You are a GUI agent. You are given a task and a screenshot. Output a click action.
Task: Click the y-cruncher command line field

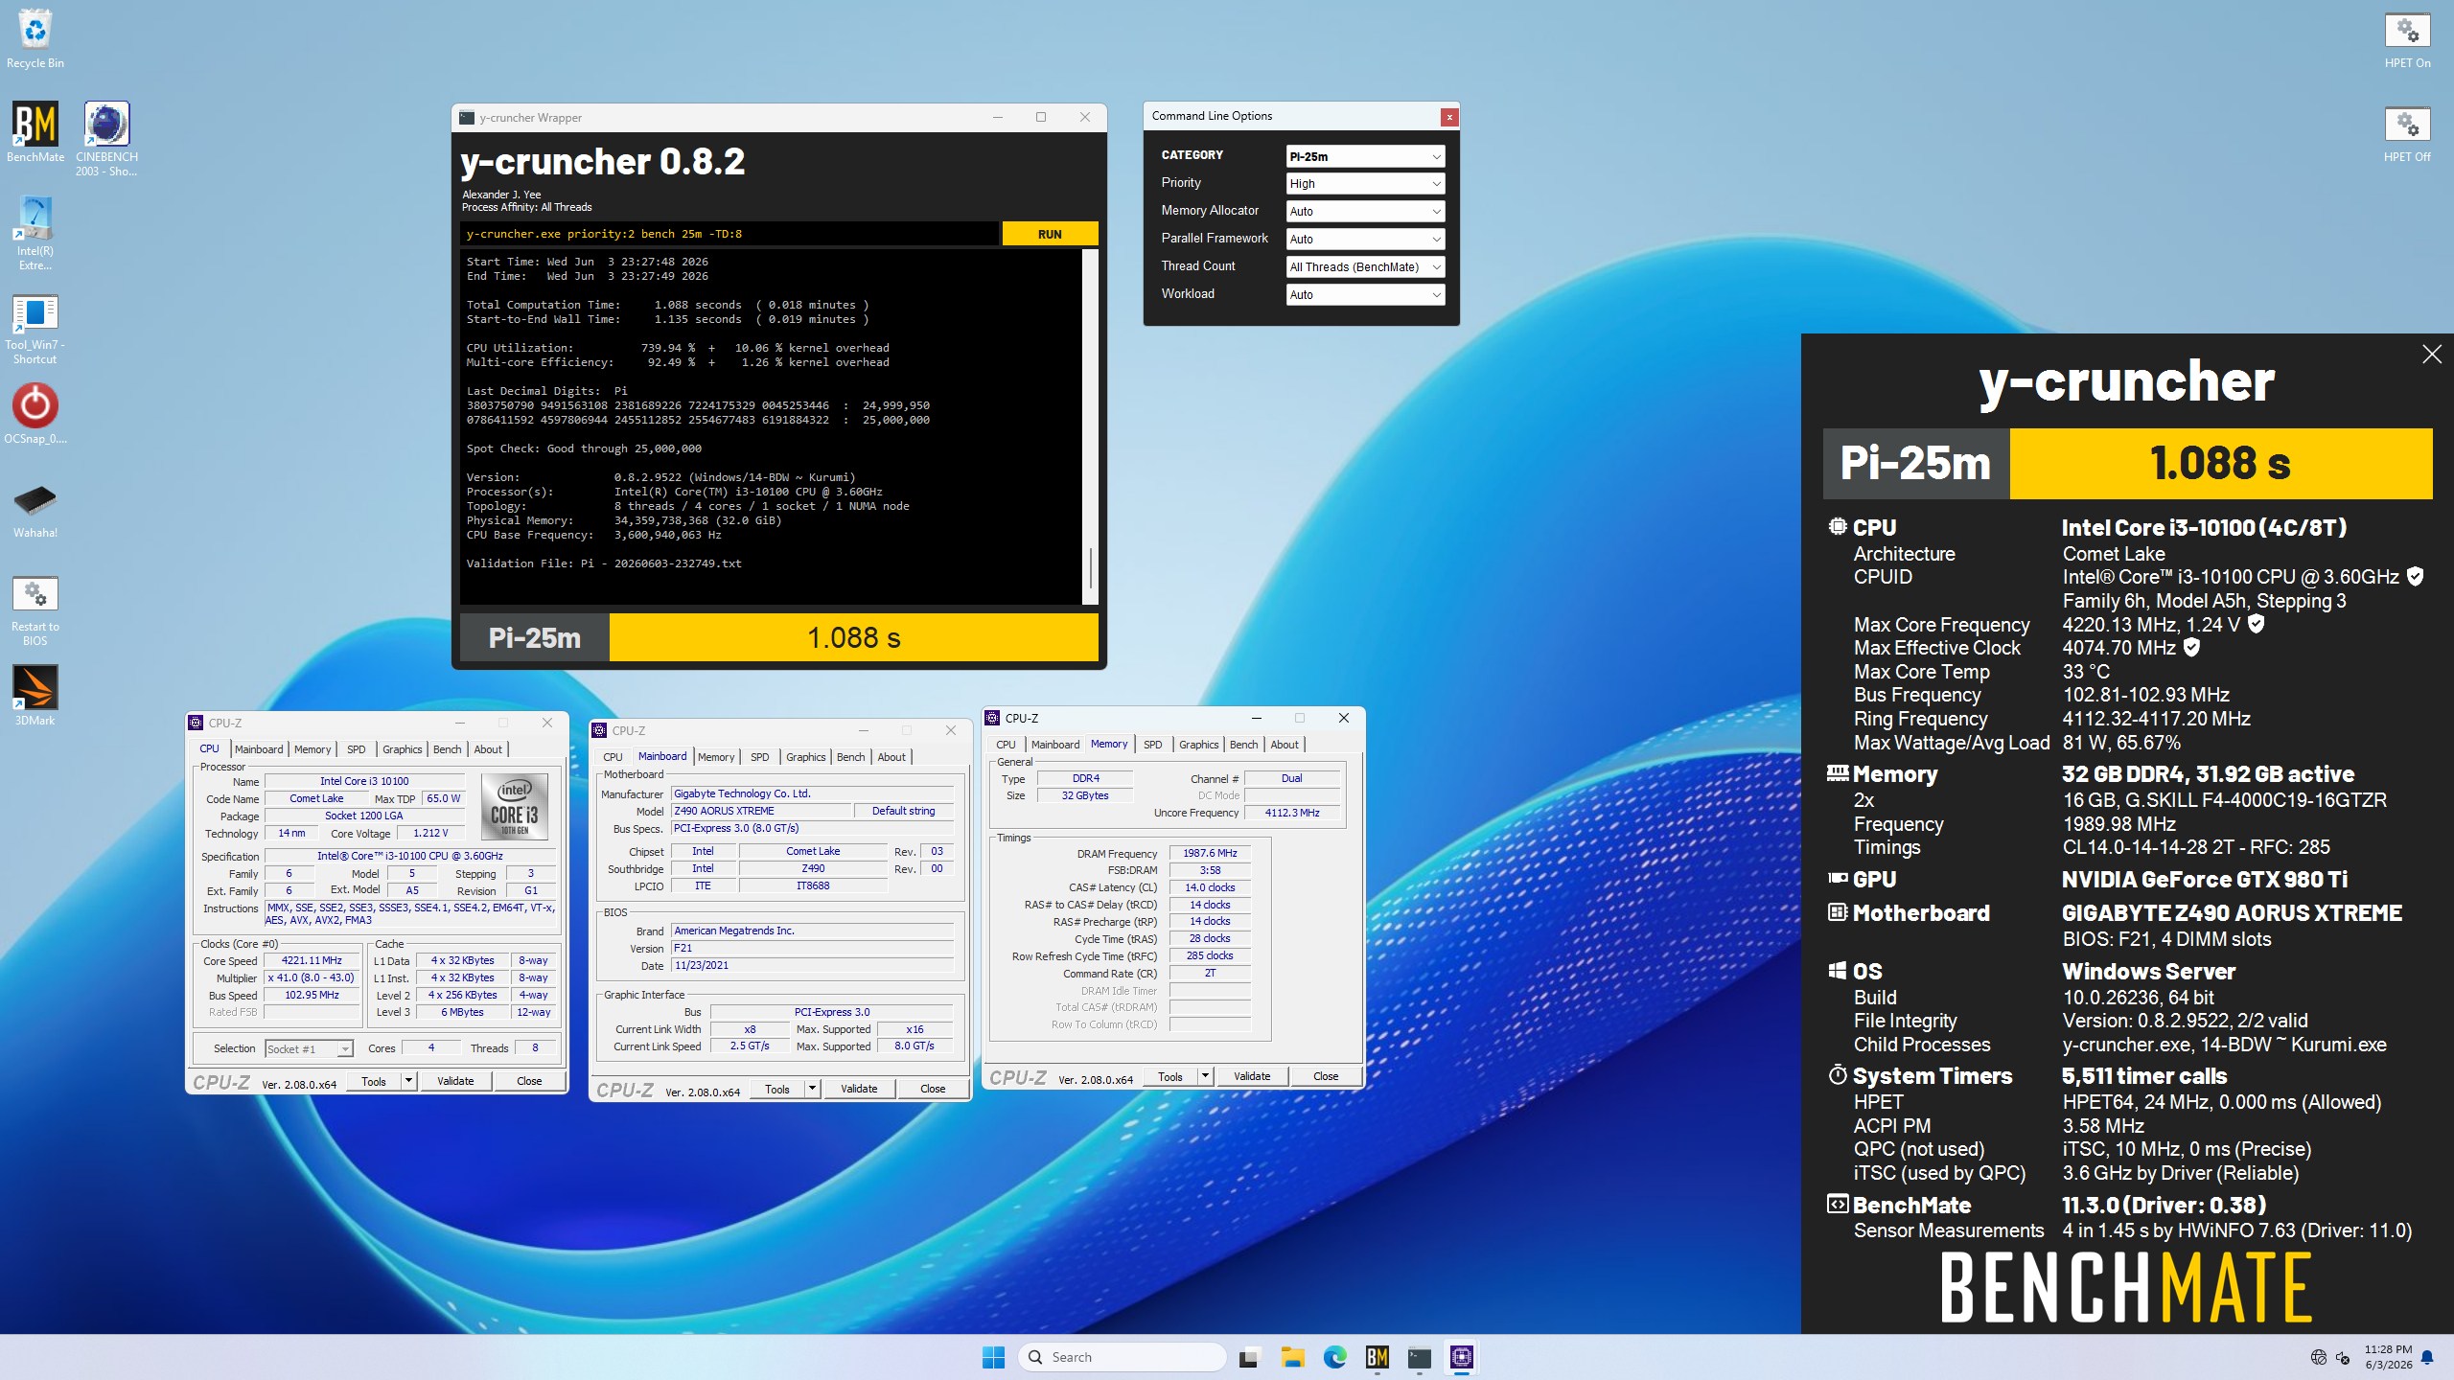729,234
